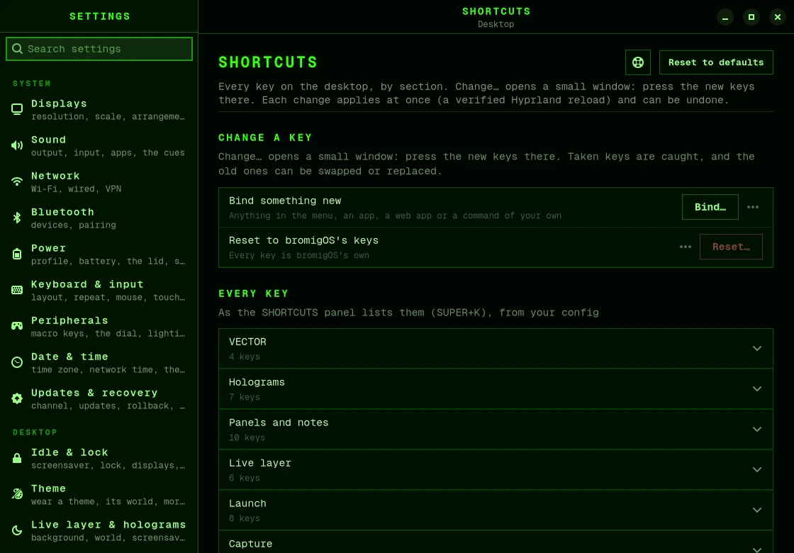Open the Displays settings page
Image resolution: width=794 pixels, height=553 pixels.
tap(99, 109)
